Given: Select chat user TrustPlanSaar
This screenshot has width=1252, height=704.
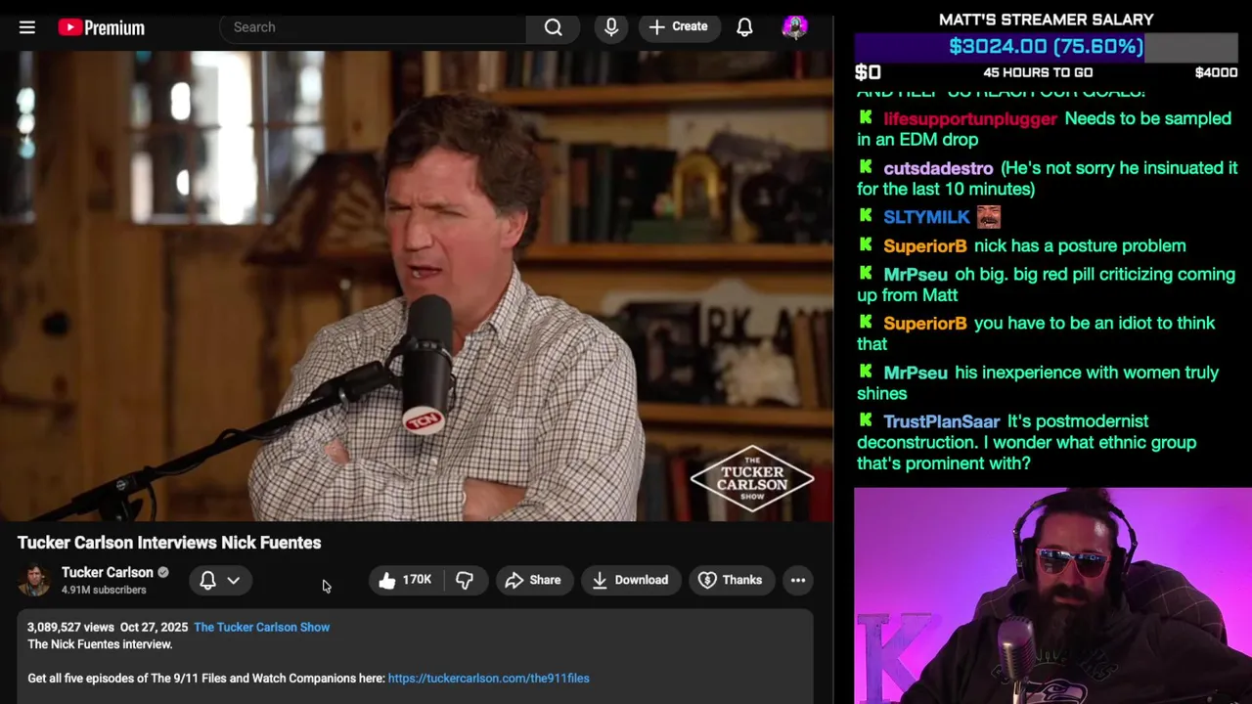Looking at the screenshot, I should (x=942, y=421).
